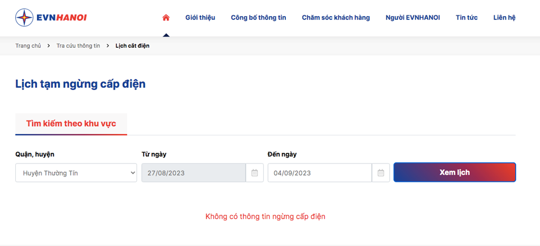Viewport: 540px width, 246px height.
Task: Open Người EVNHANOI menu
Action: coord(412,17)
